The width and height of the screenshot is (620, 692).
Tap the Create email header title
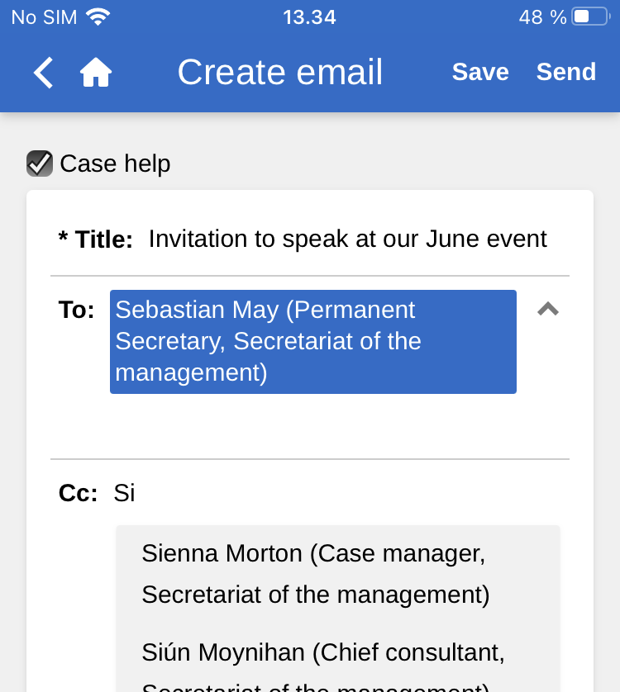pyautogui.click(x=279, y=73)
